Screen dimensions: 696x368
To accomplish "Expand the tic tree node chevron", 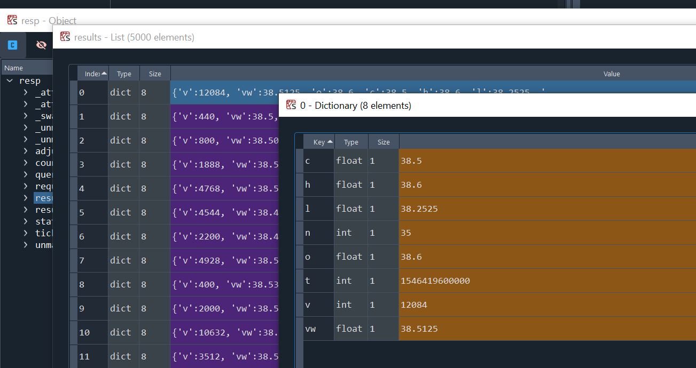I will 25,233.
